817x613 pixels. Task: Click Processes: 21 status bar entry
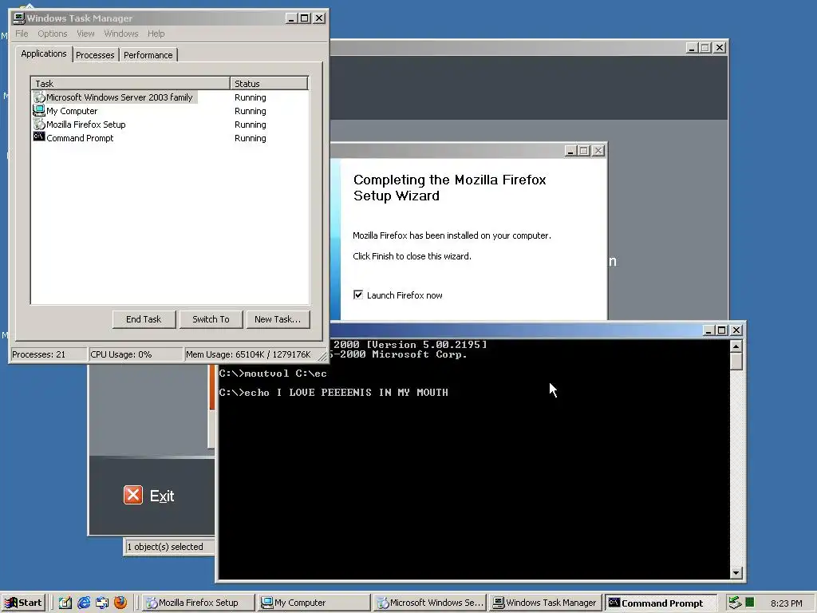pyautogui.click(x=49, y=354)
